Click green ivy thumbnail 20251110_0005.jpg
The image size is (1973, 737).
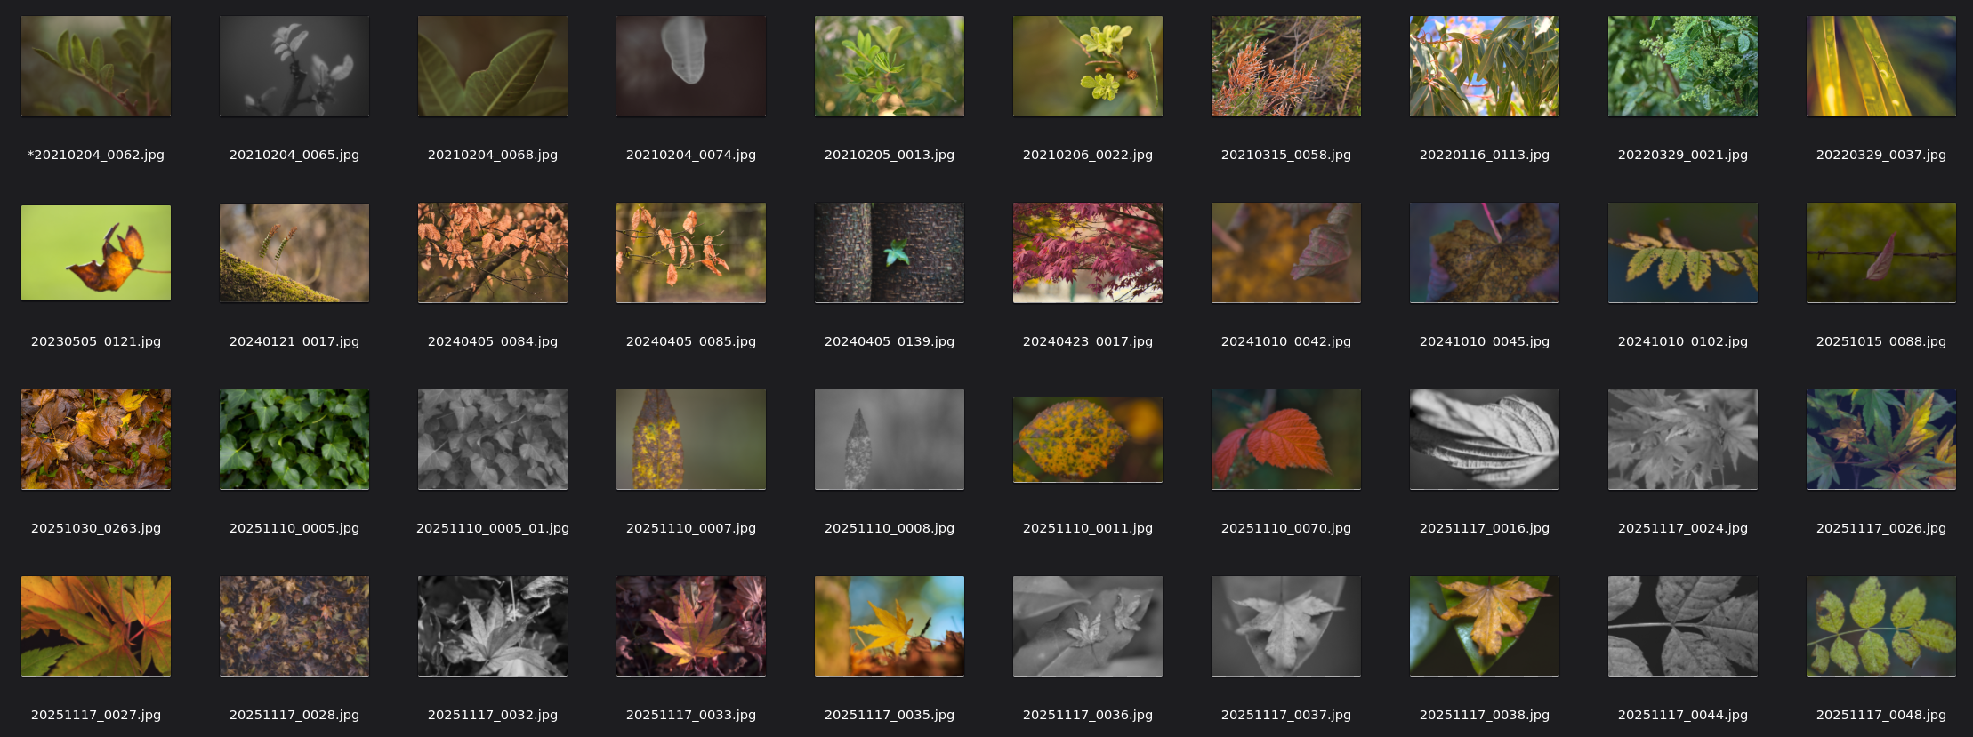click(x=294, y=439)
